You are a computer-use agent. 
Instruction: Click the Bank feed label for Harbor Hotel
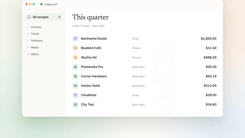(138, 86)
